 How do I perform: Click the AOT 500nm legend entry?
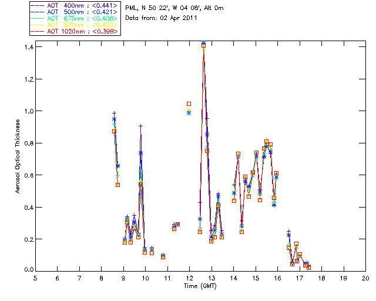(75, 12)
